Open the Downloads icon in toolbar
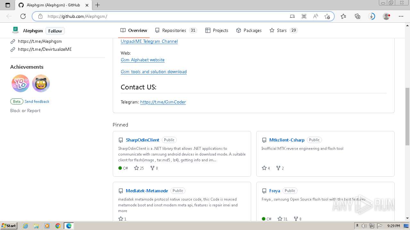 tap(372, 16)
